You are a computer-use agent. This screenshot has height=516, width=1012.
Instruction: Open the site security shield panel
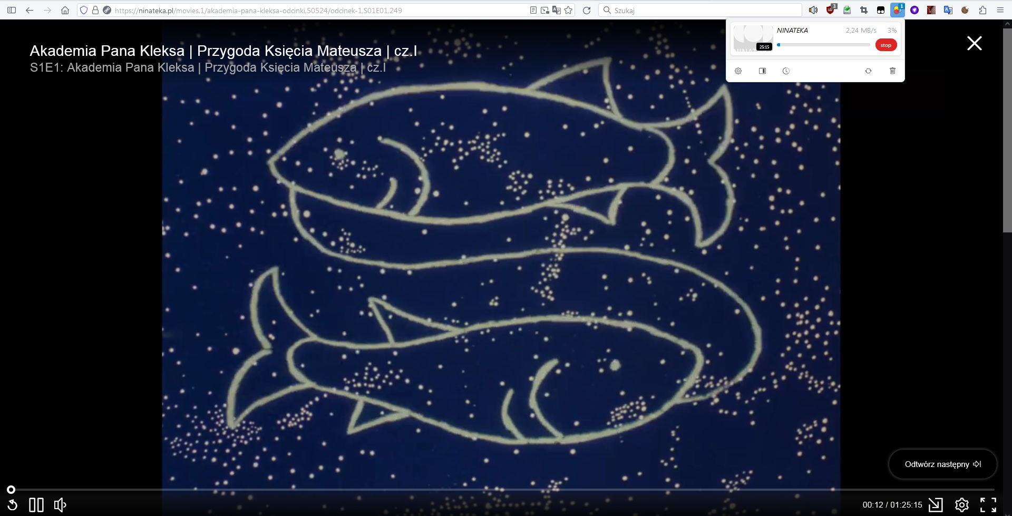pos(84,10)
